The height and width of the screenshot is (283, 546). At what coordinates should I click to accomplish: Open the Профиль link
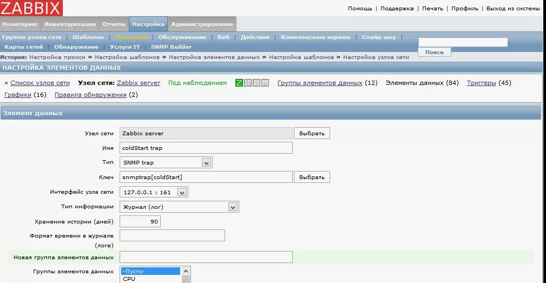click(x=465, y=8)
